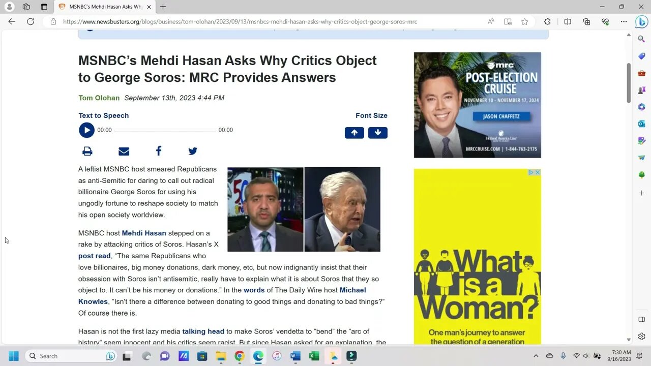651x366 pixels.
Task: Open the Mehdi Hasan link
Action: point(144,233)
